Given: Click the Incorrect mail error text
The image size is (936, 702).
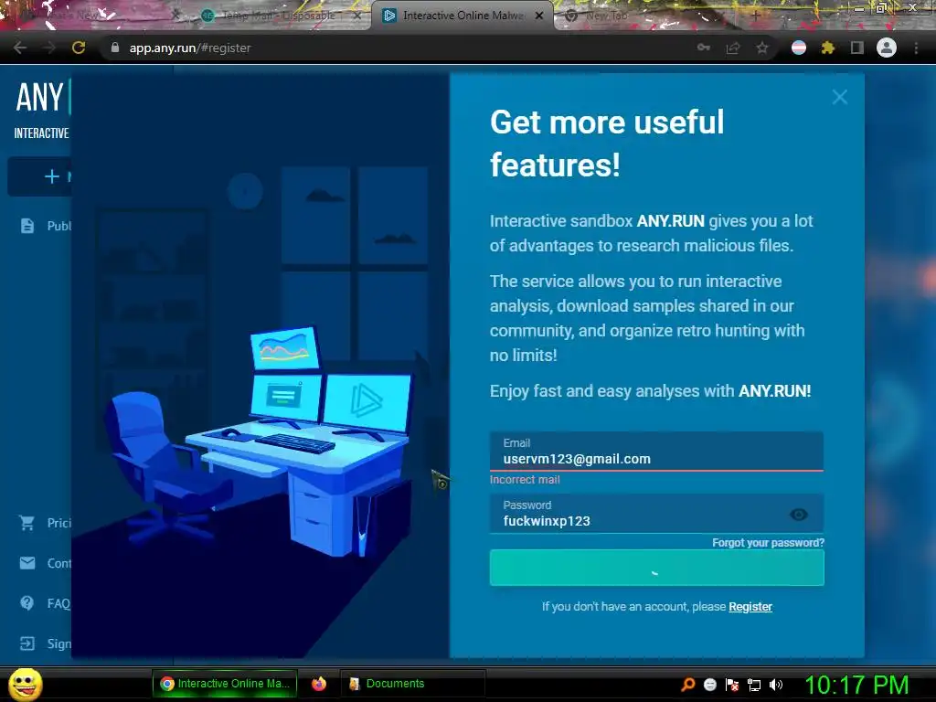Looking at the screenshot, I should click(x=525, y=479).
